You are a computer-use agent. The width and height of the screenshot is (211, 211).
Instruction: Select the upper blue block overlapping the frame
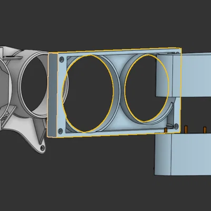tap(184, 75)
